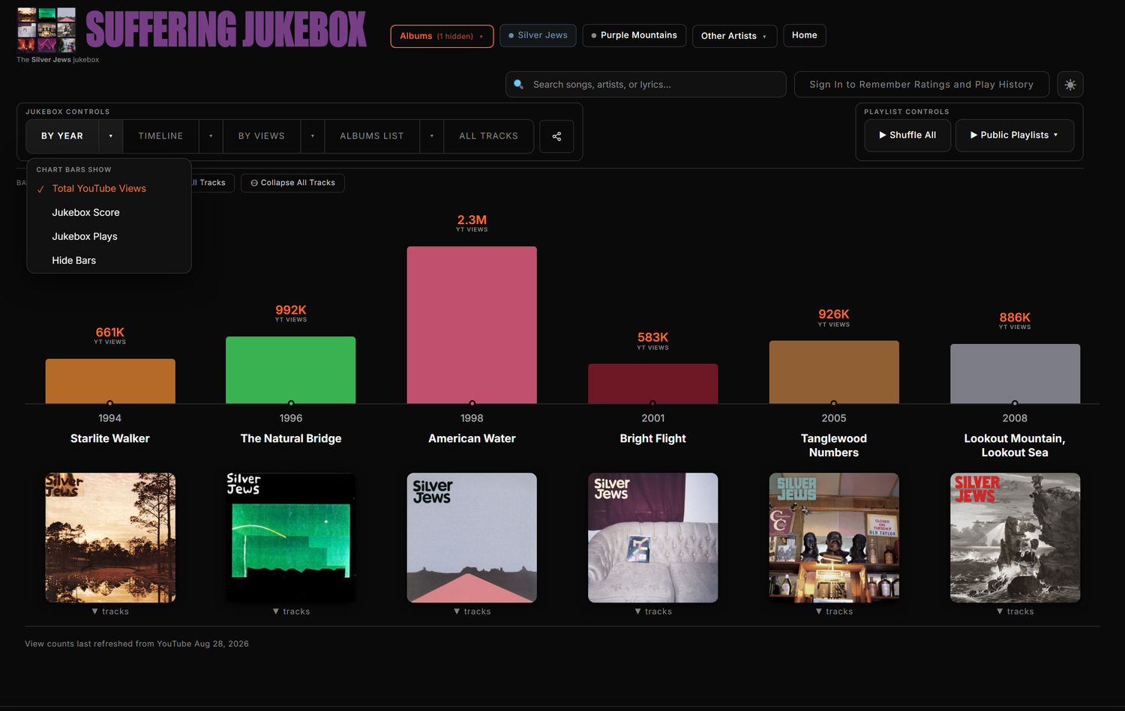Click Shuffle All button
This screenshot has width=1125, height=711.
click(907, 136)
